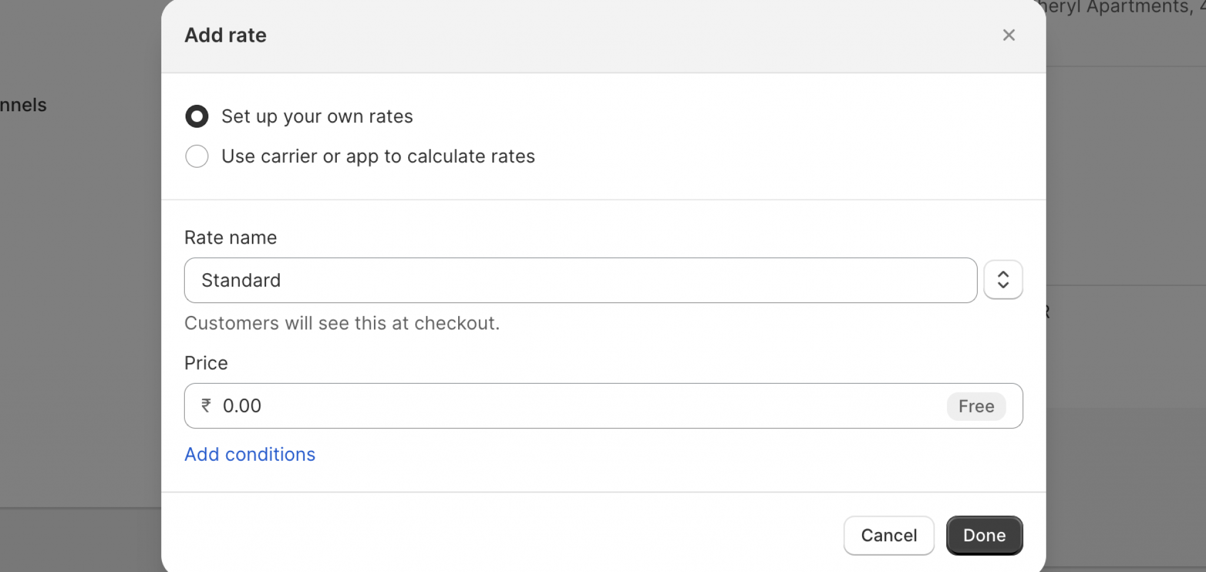1206x572 pixels.
Task: Open the Add conditions link
Action: coord(250,454)
